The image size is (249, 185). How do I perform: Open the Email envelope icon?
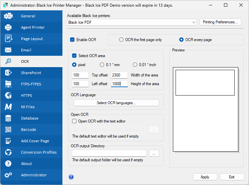point(8,50)
